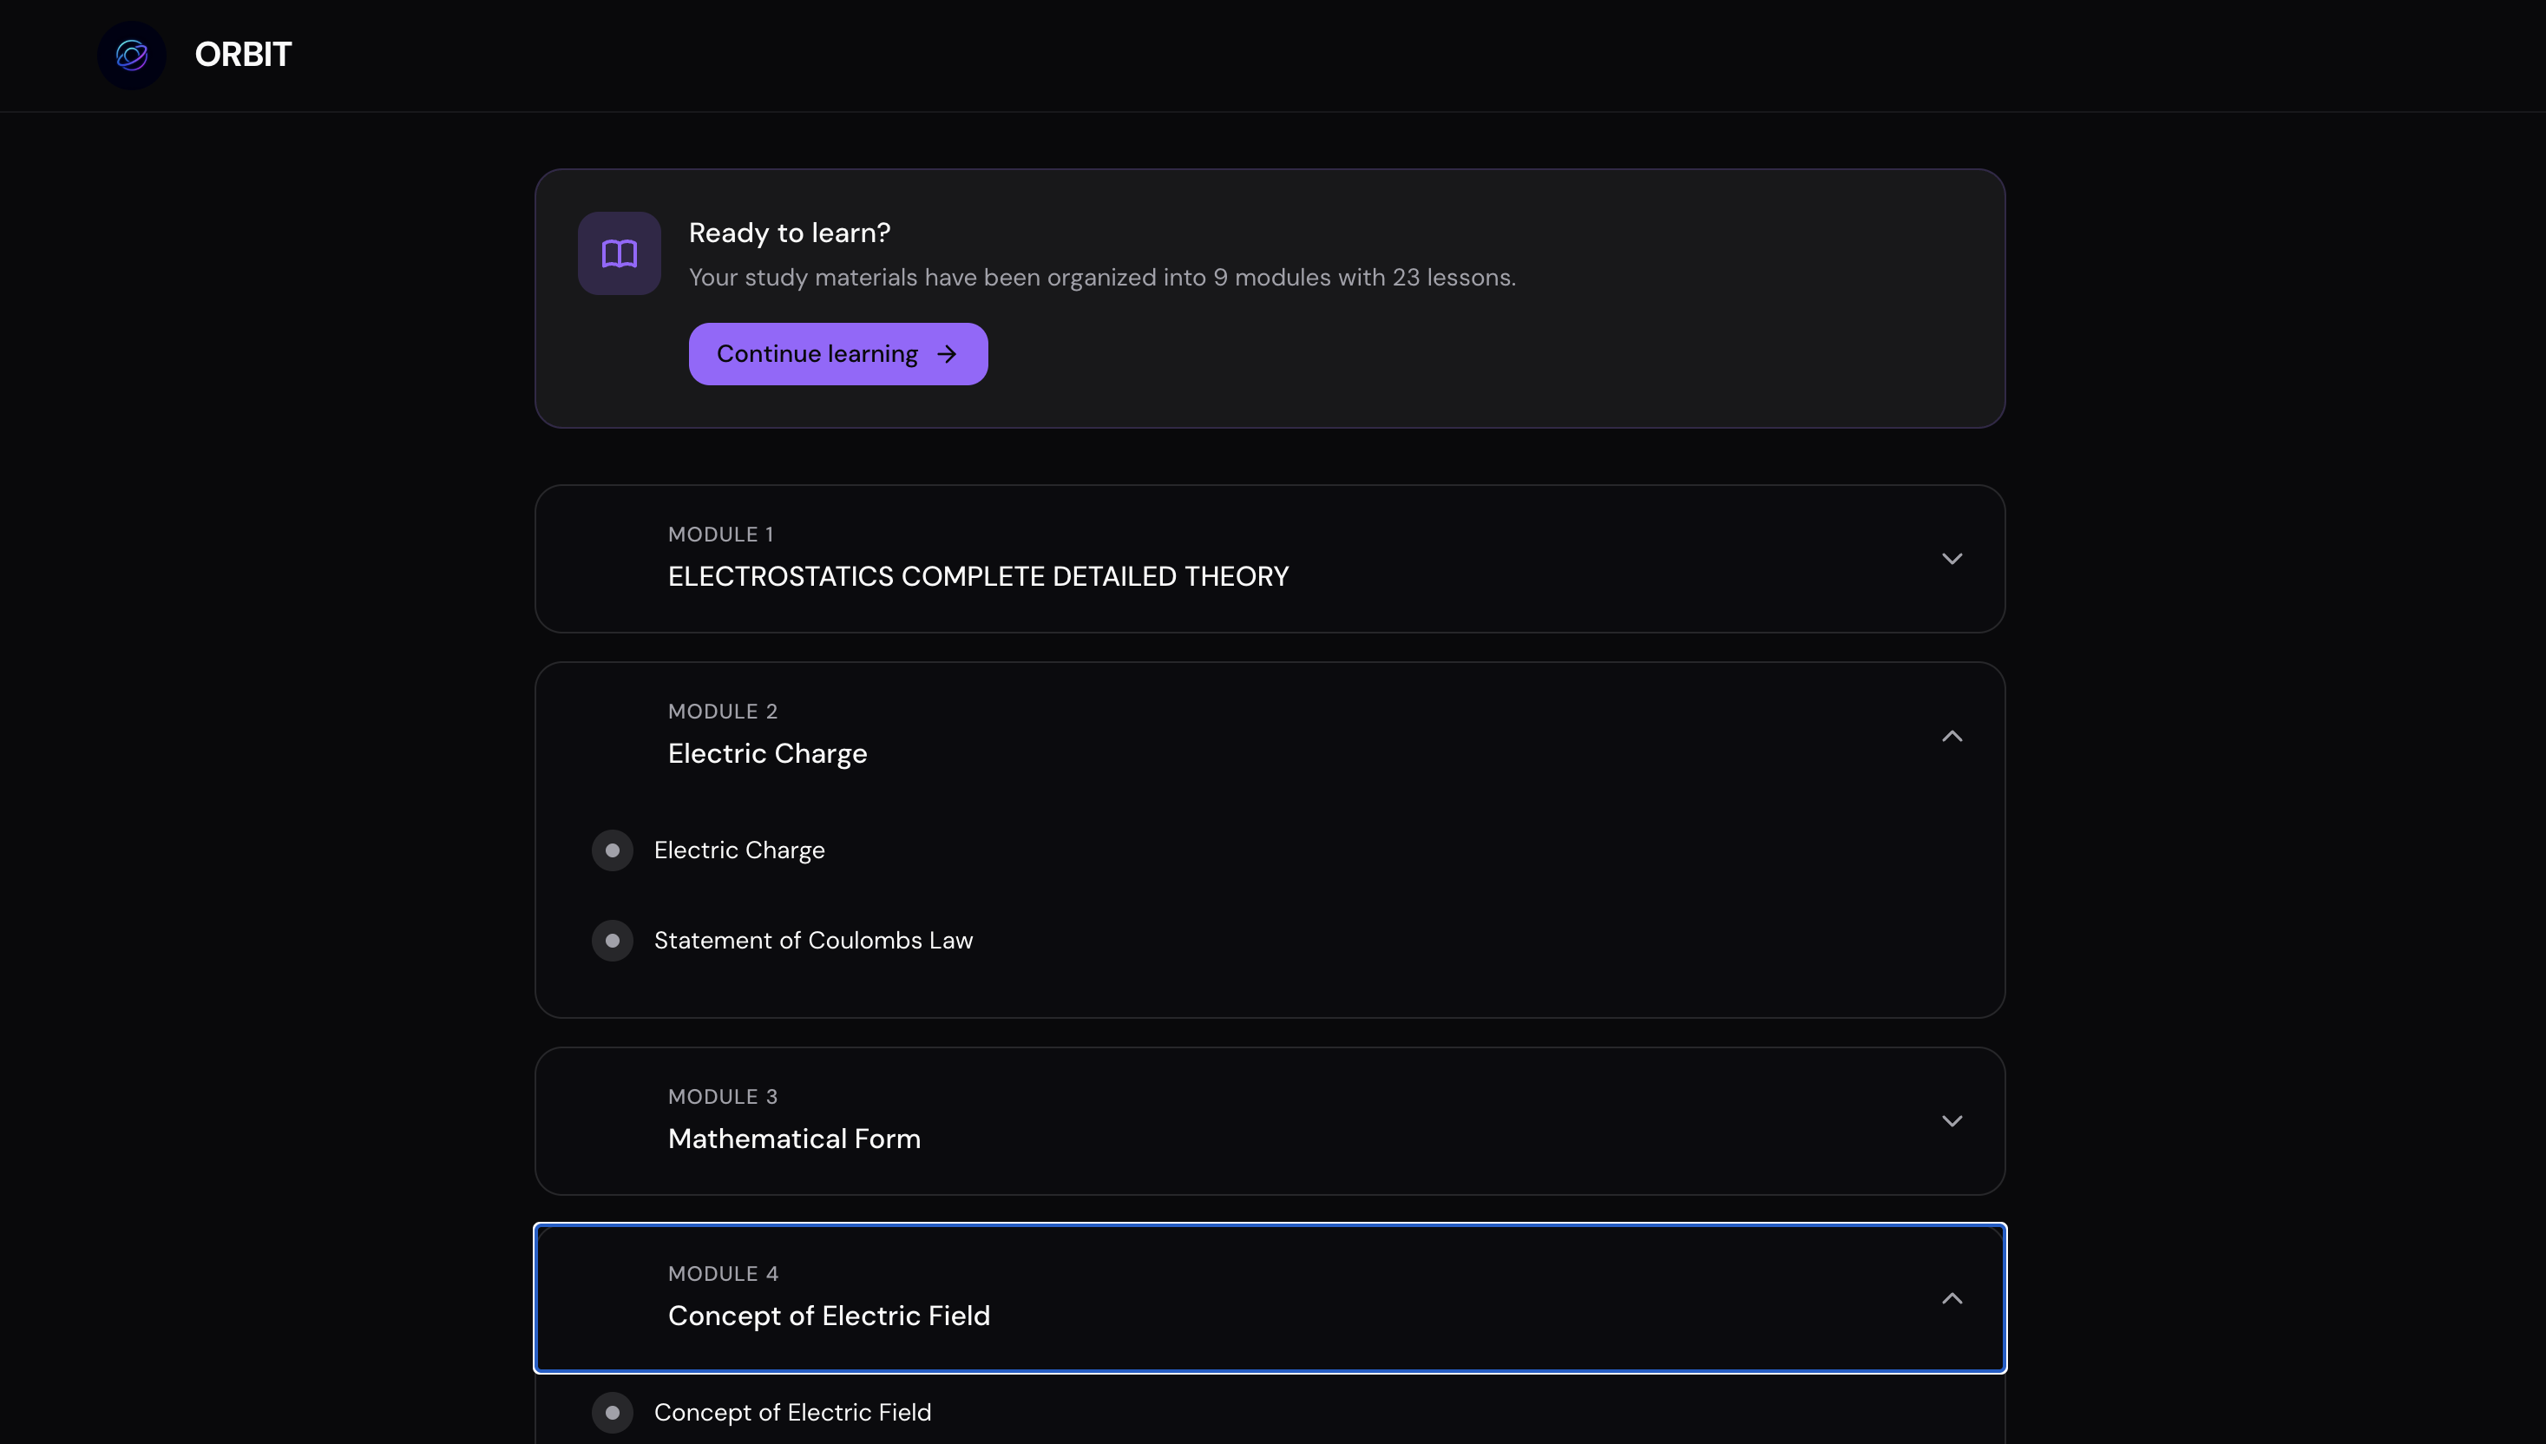2546x1444 pixels.
Task: Click the Module 2 Electric Charge header
Action: 767,754
